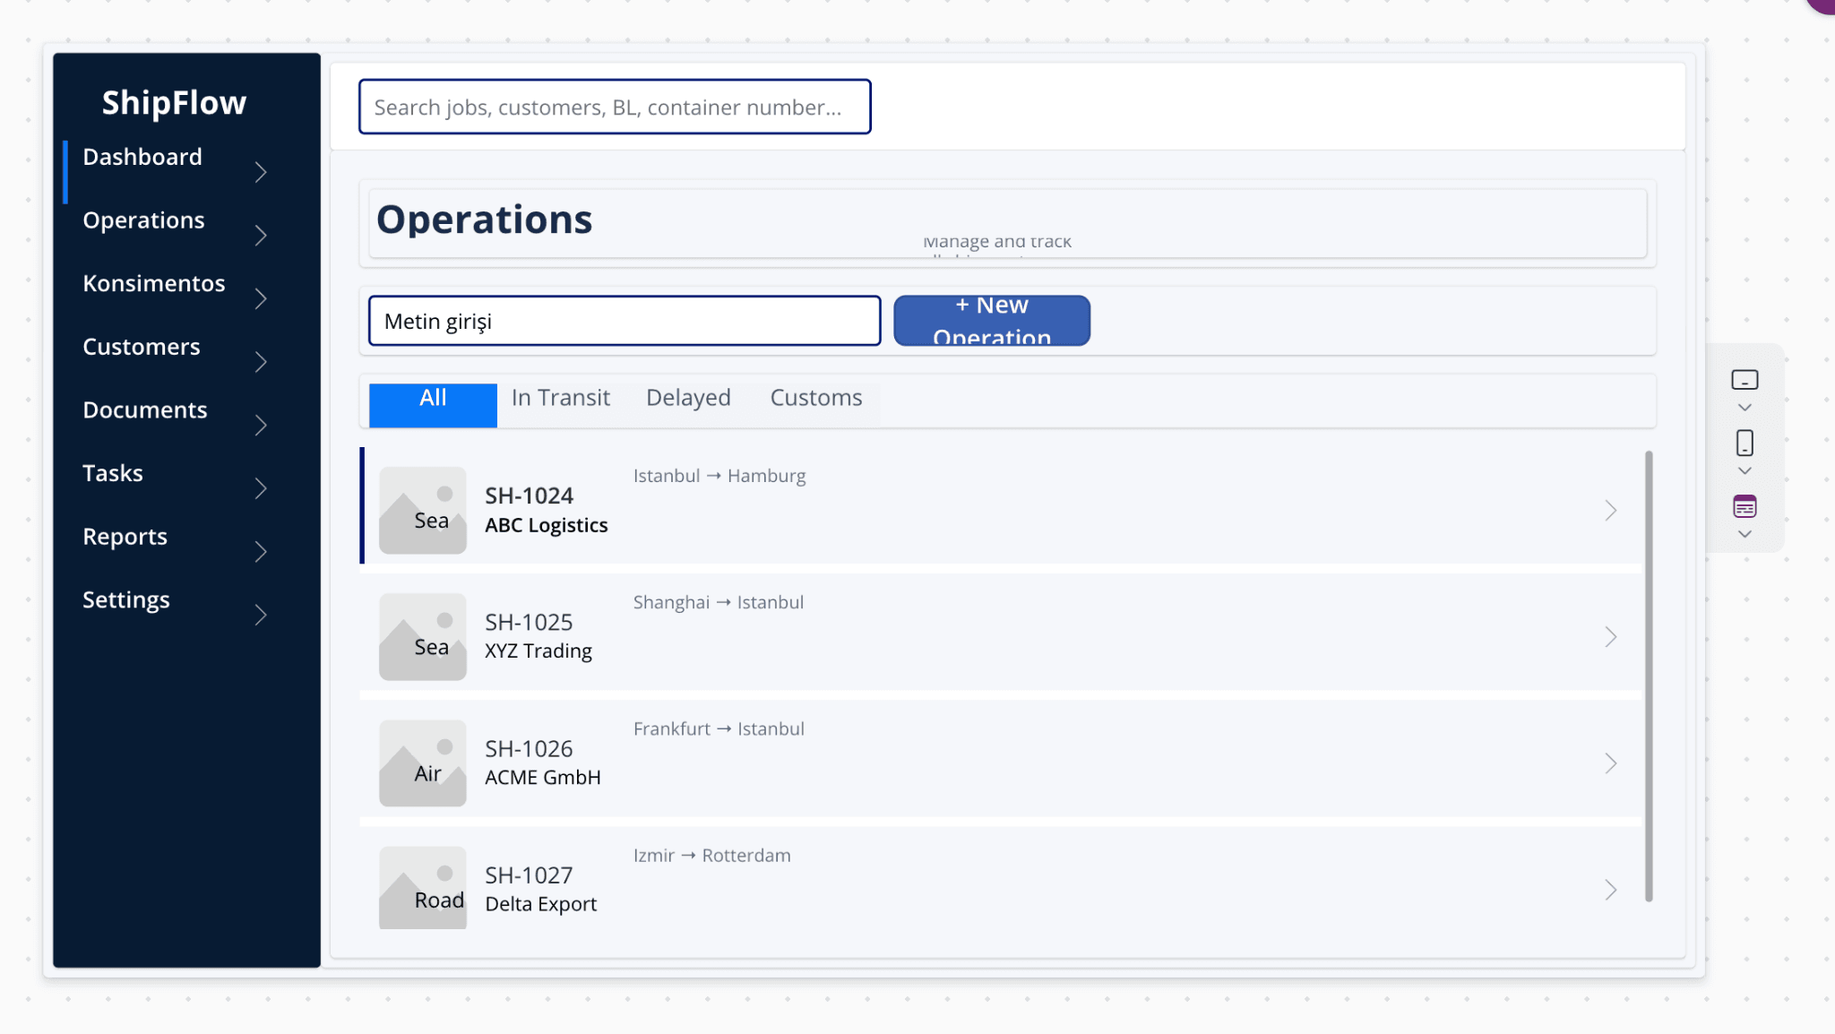This screenshot has height=1034, width=1835.
Task: Select the mobile phone icon in right panel
Action: click(x=1745, y=443)
